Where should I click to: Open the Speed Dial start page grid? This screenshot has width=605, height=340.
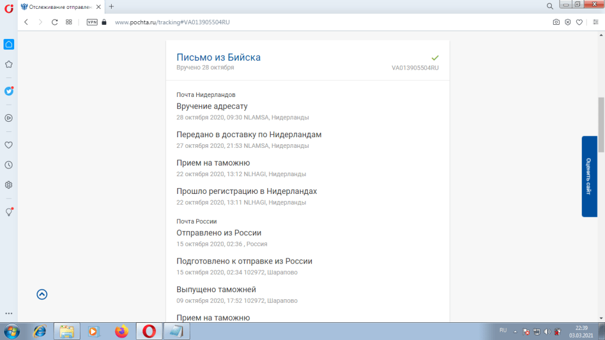(x=69, y=22)
